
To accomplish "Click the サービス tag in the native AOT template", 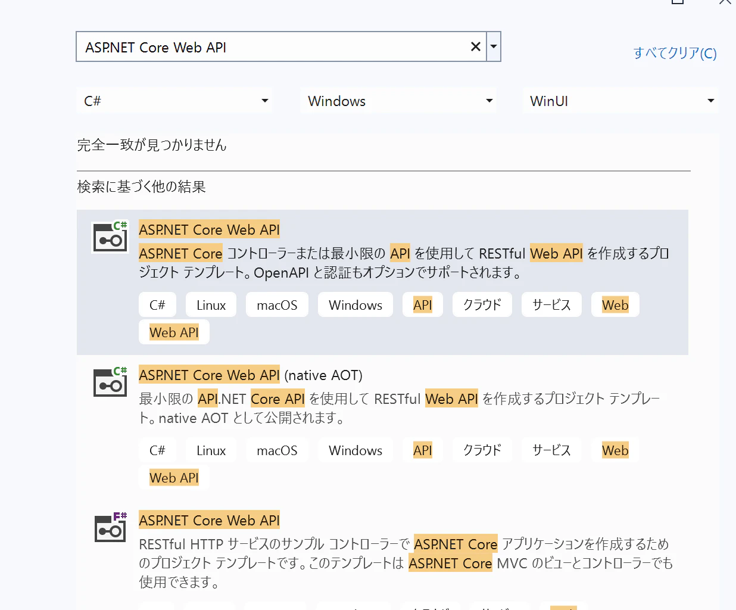I will coord(551,450).
